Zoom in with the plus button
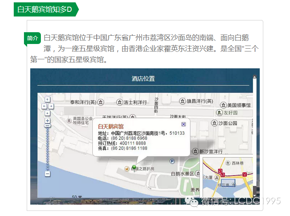 point(47,121)
